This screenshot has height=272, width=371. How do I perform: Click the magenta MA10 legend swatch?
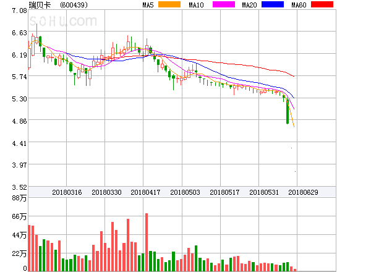pos(224,4)
